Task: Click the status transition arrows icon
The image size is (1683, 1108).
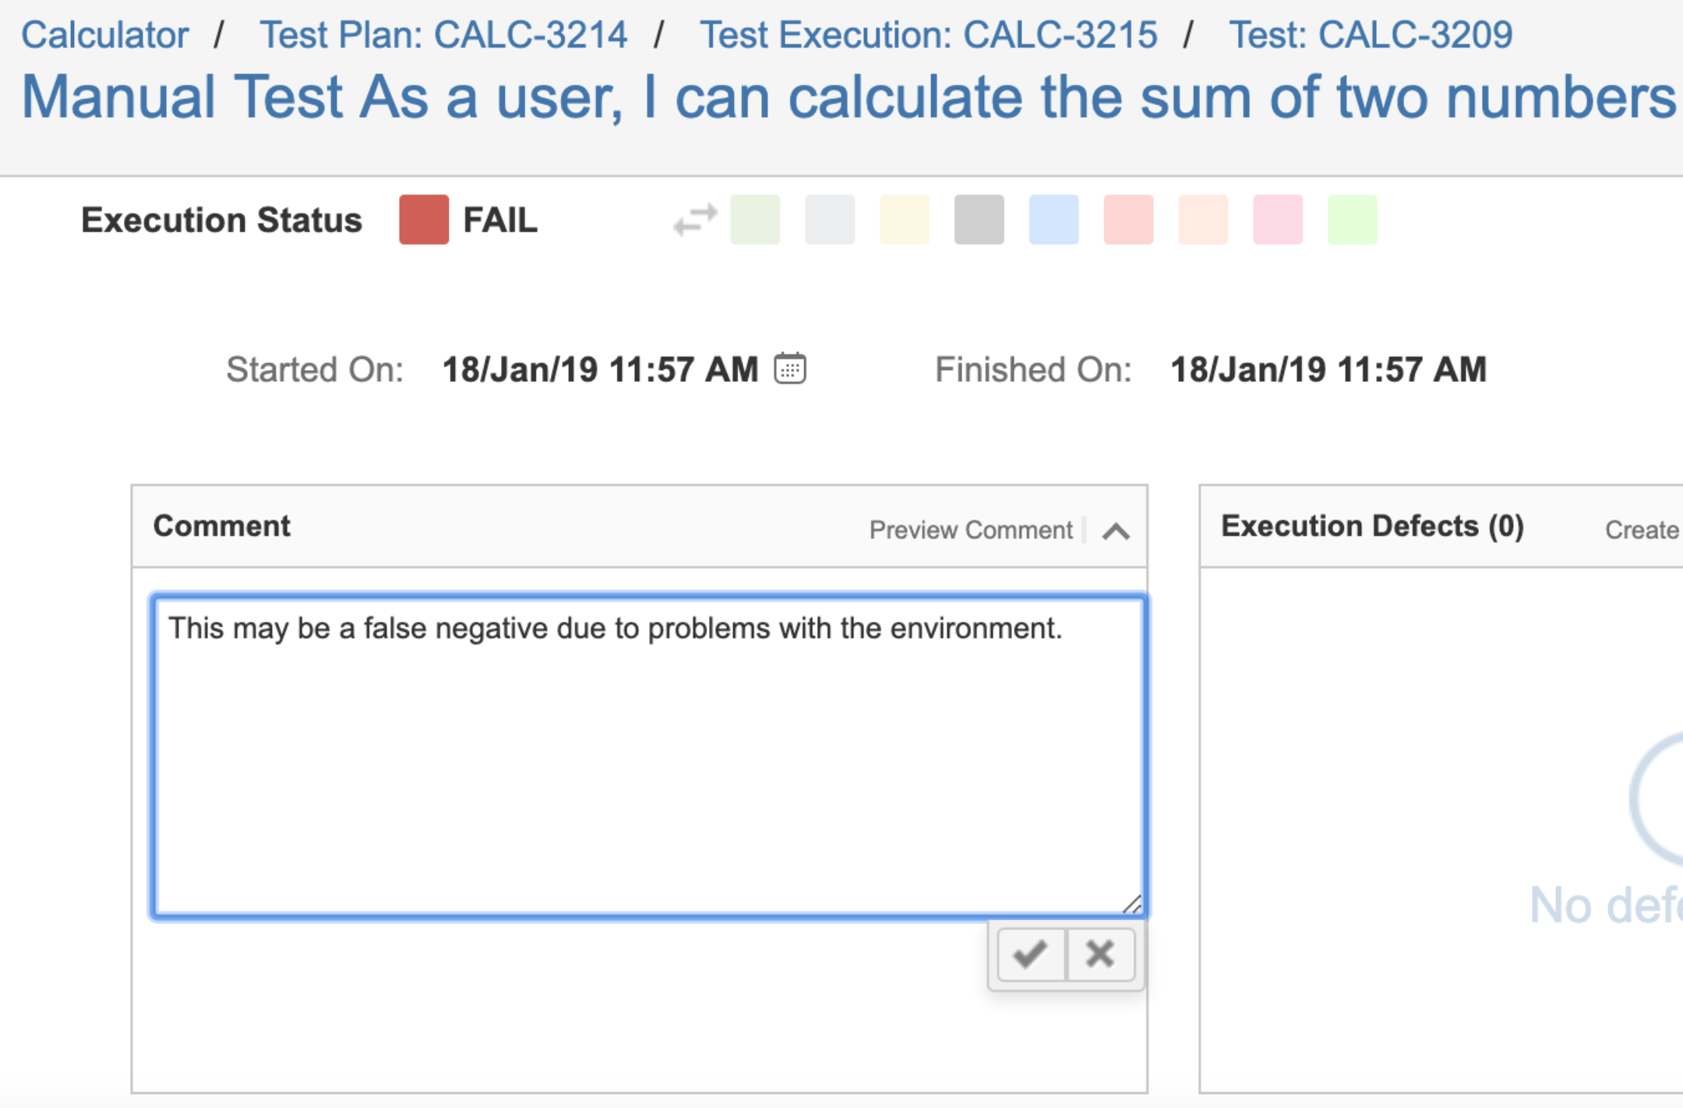Action: 695,220
